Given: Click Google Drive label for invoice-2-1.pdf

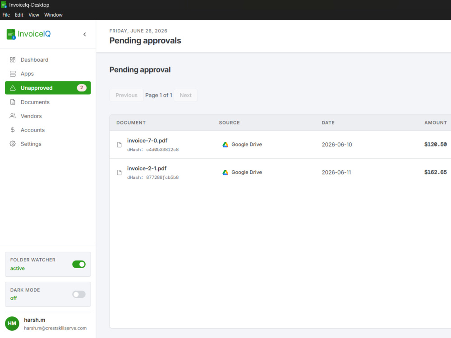Looking at the screenshot, I should point(247,173).
